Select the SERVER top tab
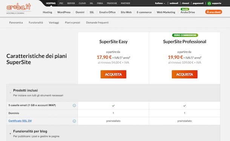The width and height of the screenshot is (230, 141). pyautogui.click(x=71, y=3)
